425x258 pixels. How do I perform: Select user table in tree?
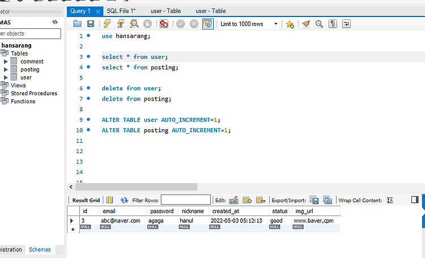[x=26, y=78]
